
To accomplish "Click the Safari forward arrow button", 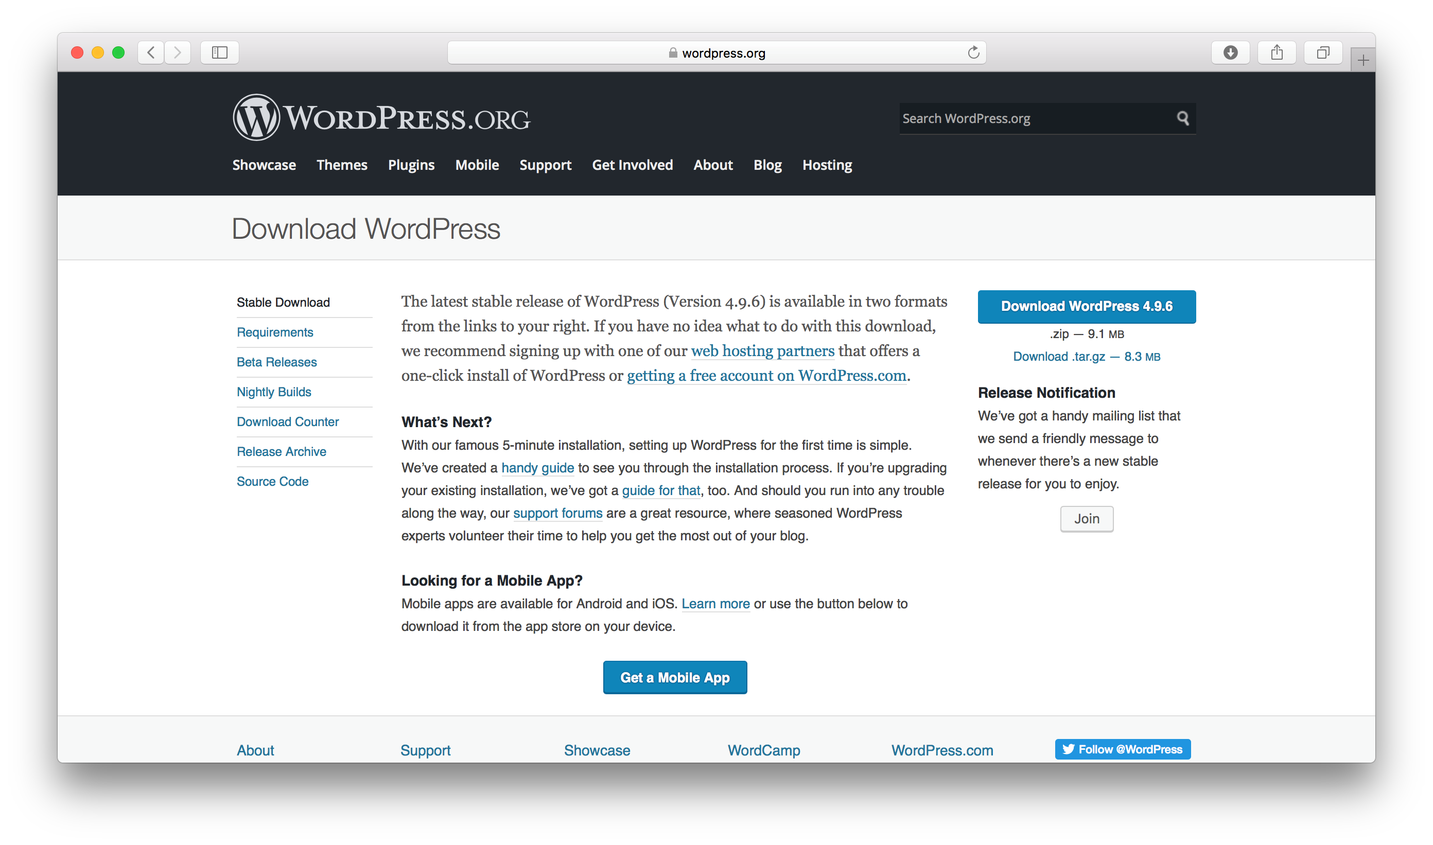I will pos(177,53).
